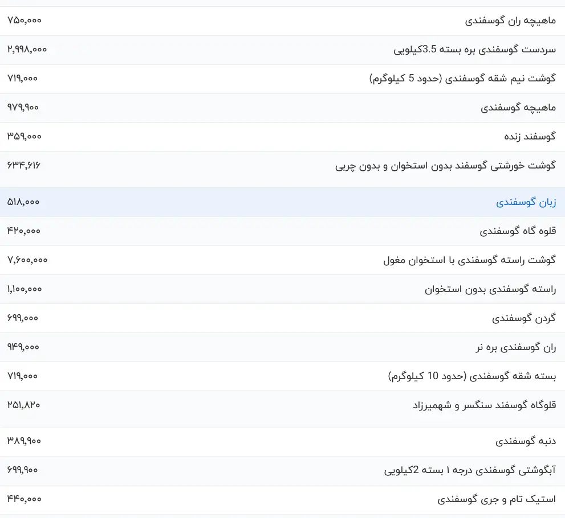Click price ۹۷۹,۹۰۰

[23, 108]
